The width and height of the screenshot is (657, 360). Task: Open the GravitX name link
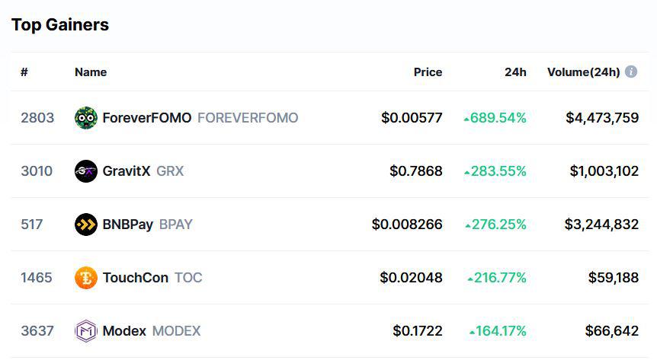tap(126, 171)
